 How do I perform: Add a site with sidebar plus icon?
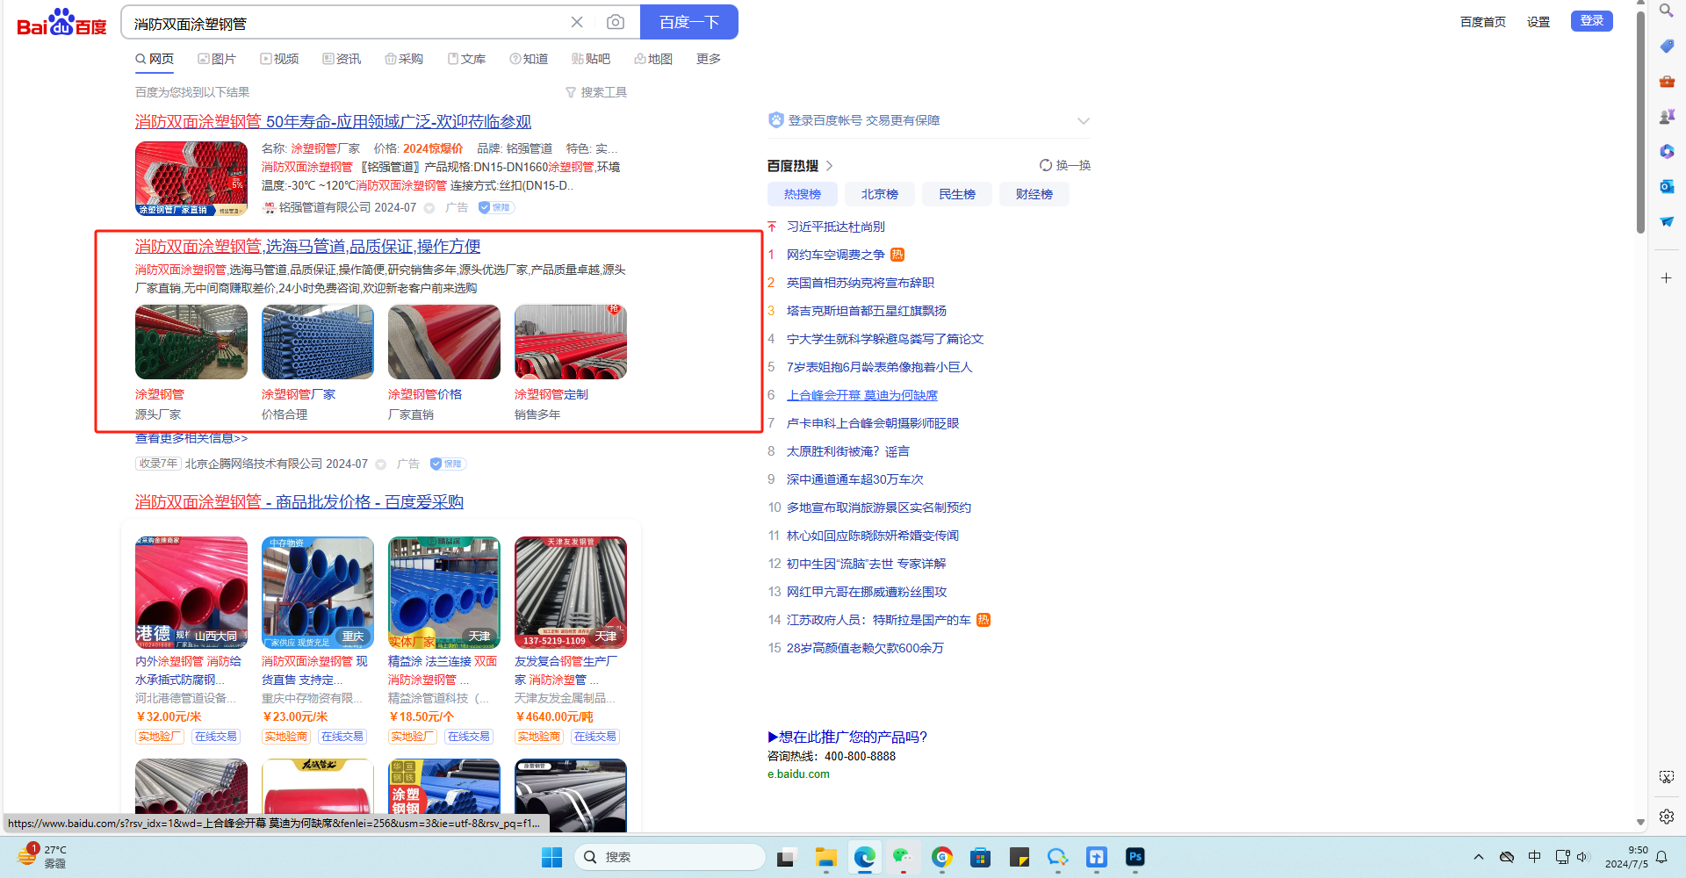pos(1667,277)
